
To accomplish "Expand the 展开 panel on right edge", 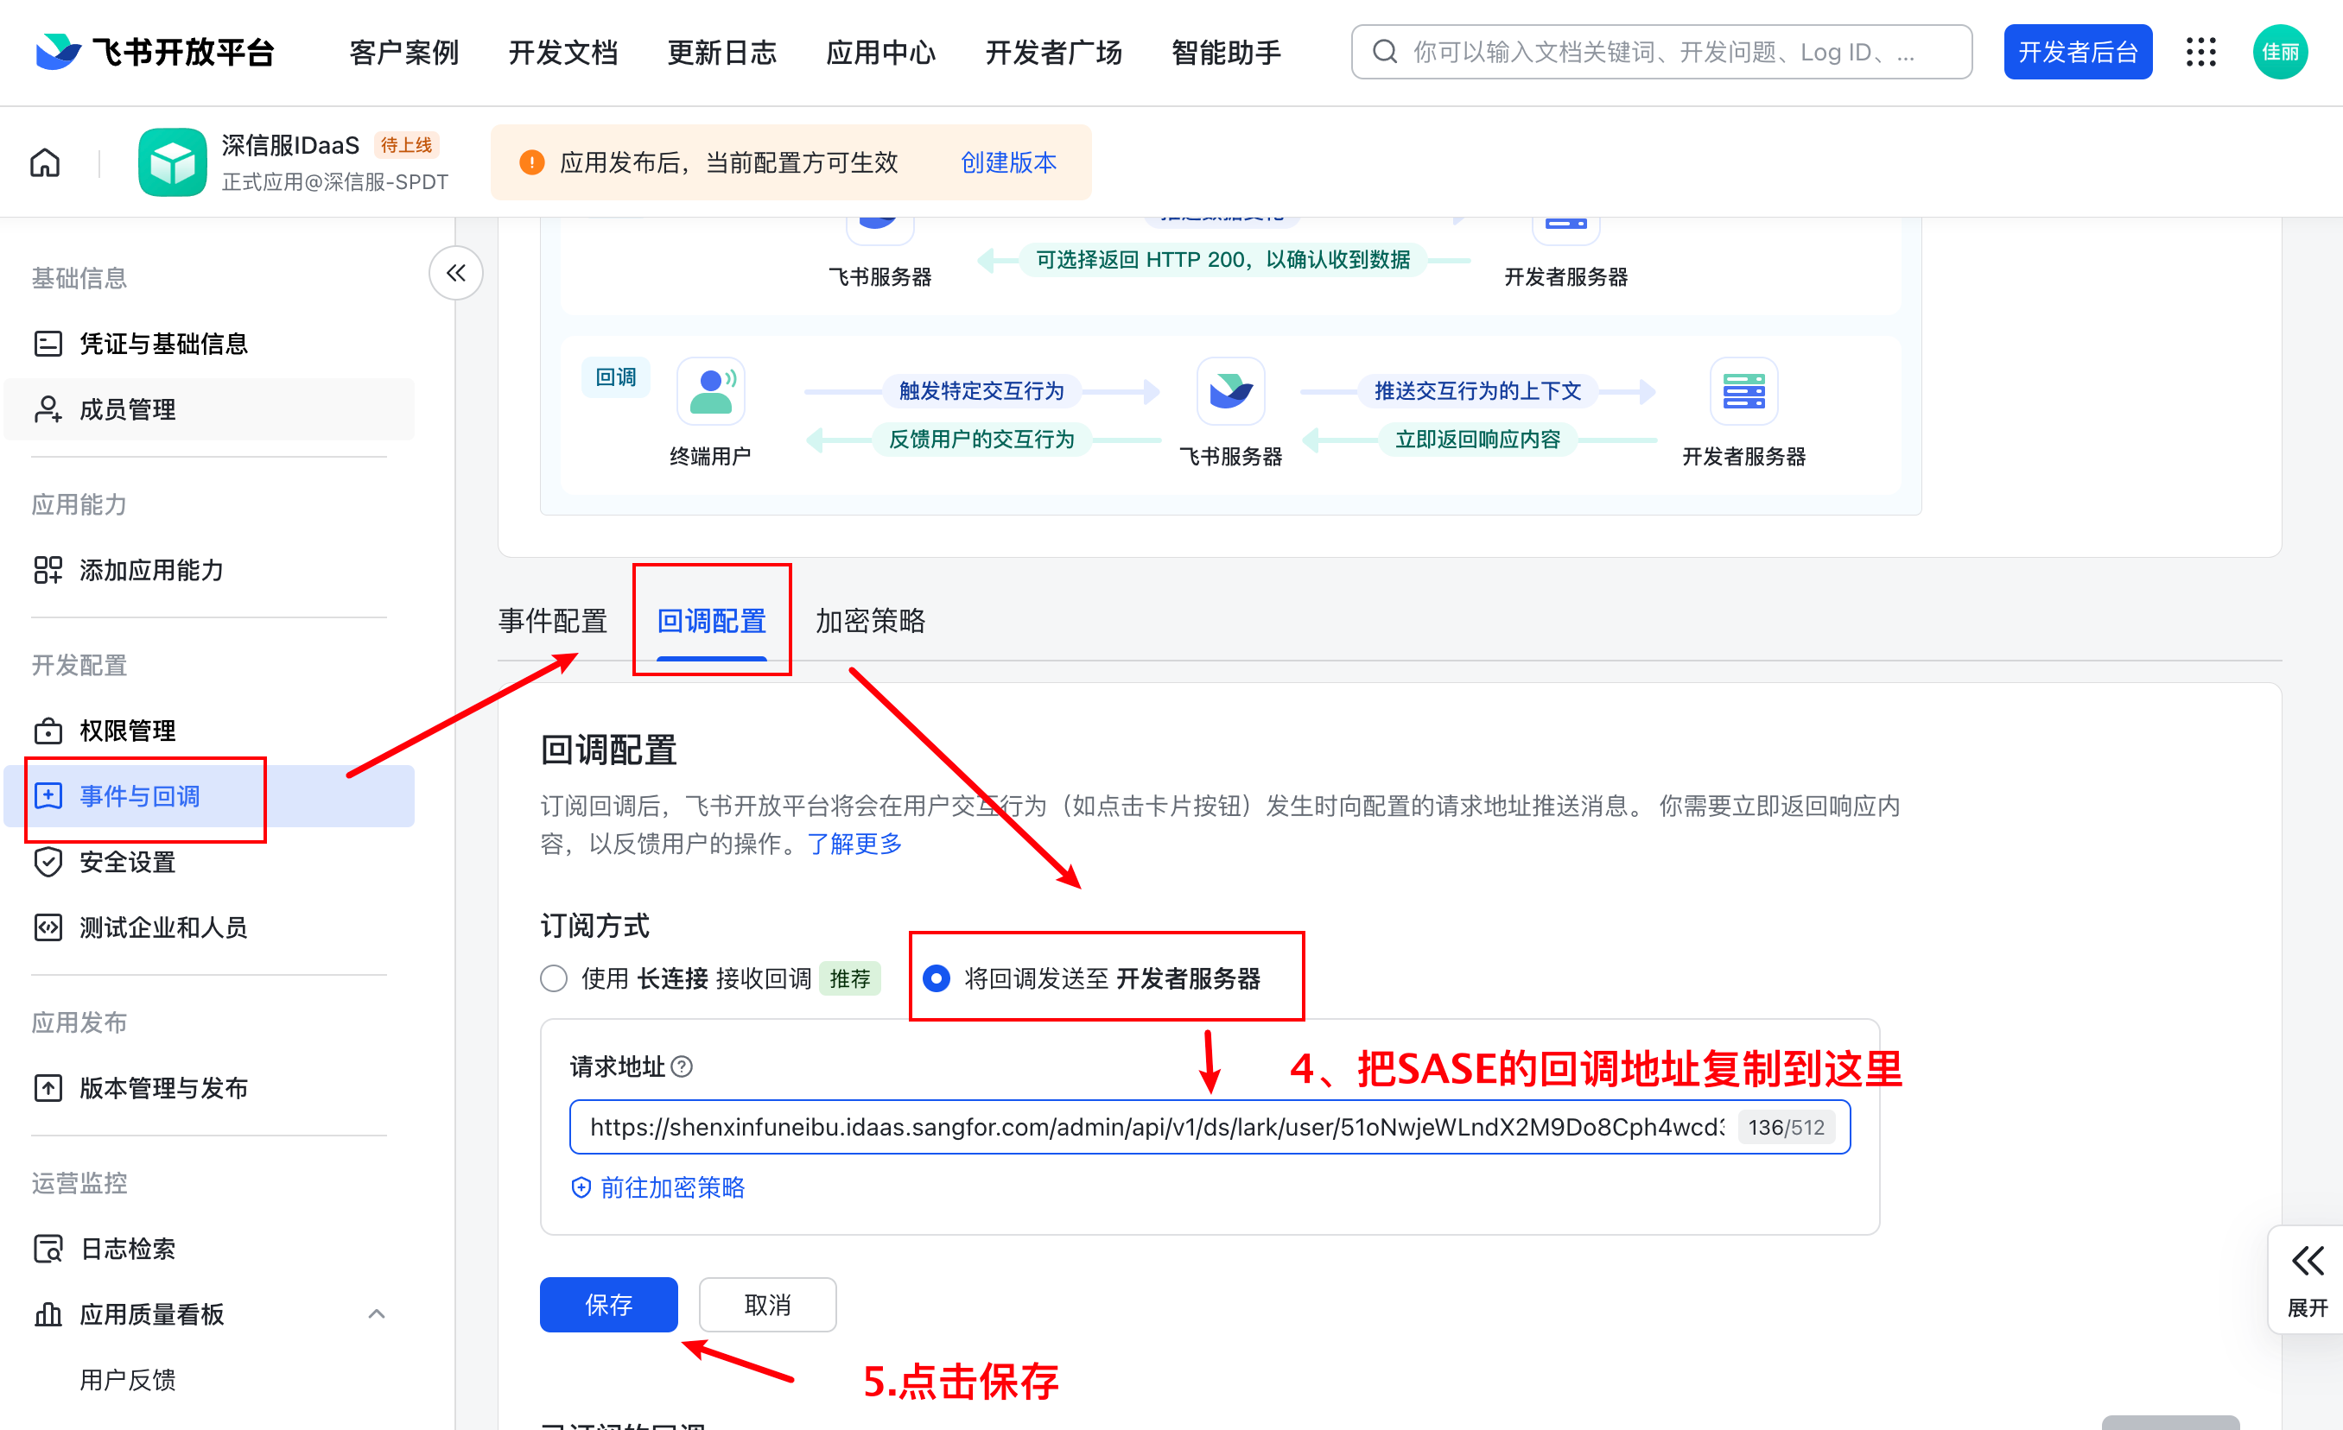I will click(2307, 1278).
